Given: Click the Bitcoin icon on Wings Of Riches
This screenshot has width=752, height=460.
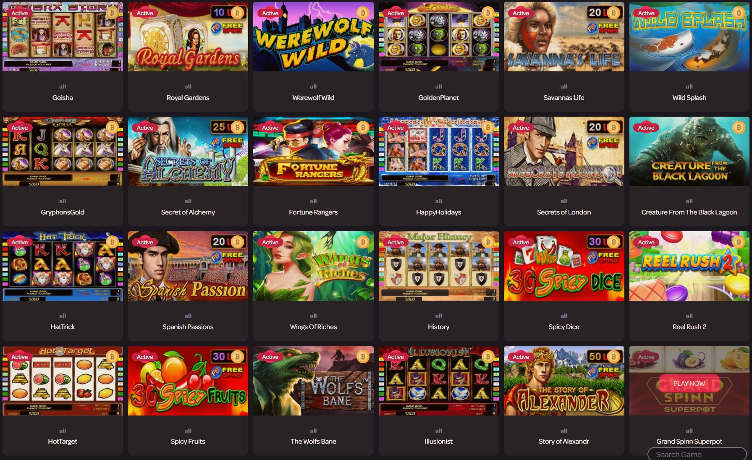Looking at the screenshot, I should point(363,242).
